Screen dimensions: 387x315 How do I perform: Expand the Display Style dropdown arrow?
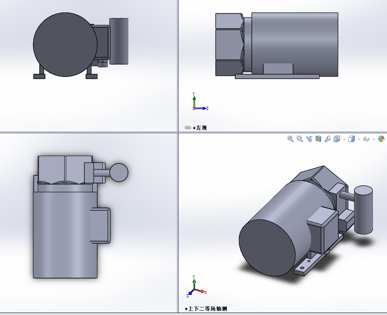coord(359,139)
